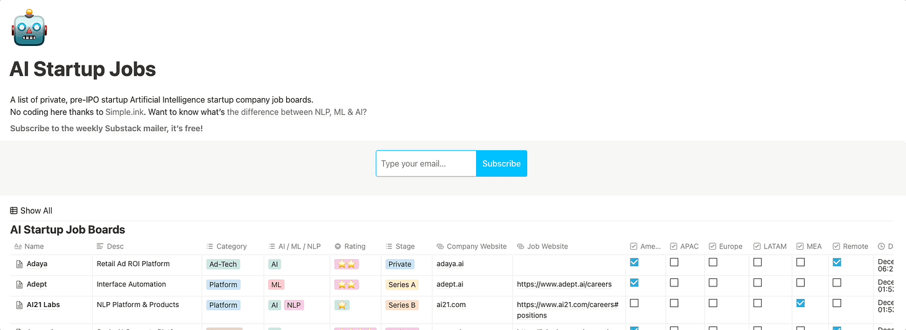Screen dimensions: 906x330
Task: Click the AI Startup Jobs page title
Action: [x=83, y=69]
